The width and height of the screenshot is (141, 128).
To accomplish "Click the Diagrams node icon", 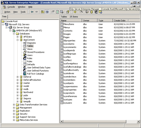I will pos(25,43).
